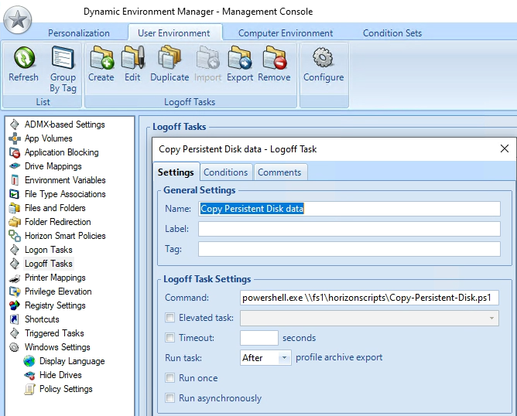
Task: Click the Folder Redirection icon
Action: click(15, 222)
